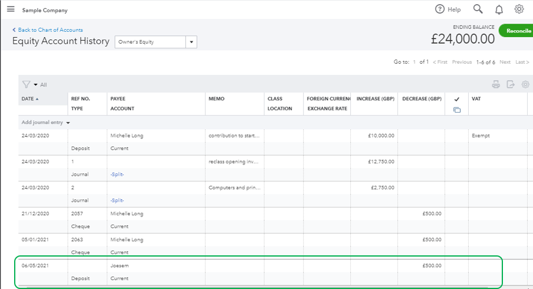Click the £2,750.00 increase amount
Screen dimensions: 533x289
click(x=383, y=188)
